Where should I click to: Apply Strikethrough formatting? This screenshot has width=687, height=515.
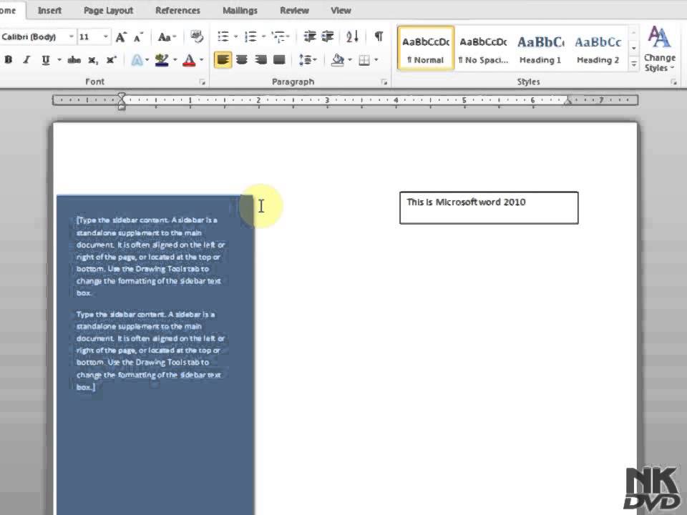pos(74,60)
